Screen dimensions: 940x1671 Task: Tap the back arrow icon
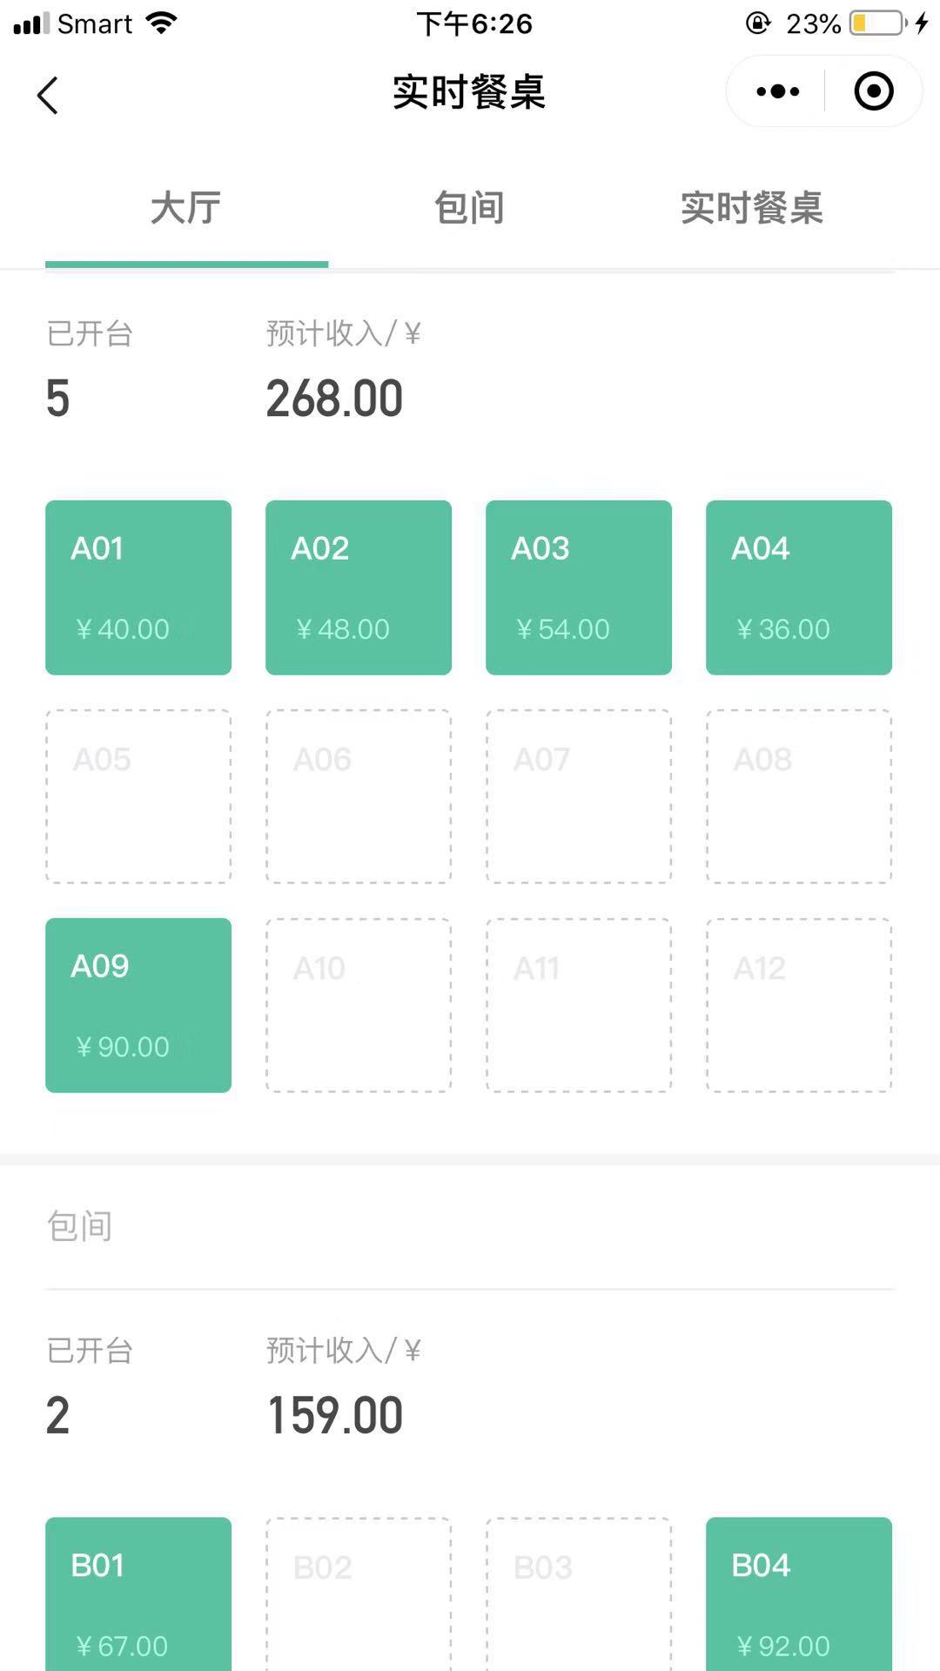pos(48,95)
